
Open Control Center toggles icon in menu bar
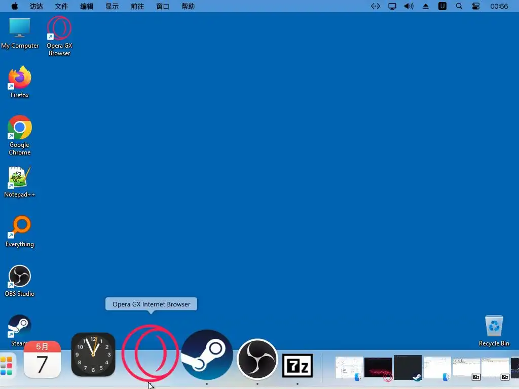point(475,6)
